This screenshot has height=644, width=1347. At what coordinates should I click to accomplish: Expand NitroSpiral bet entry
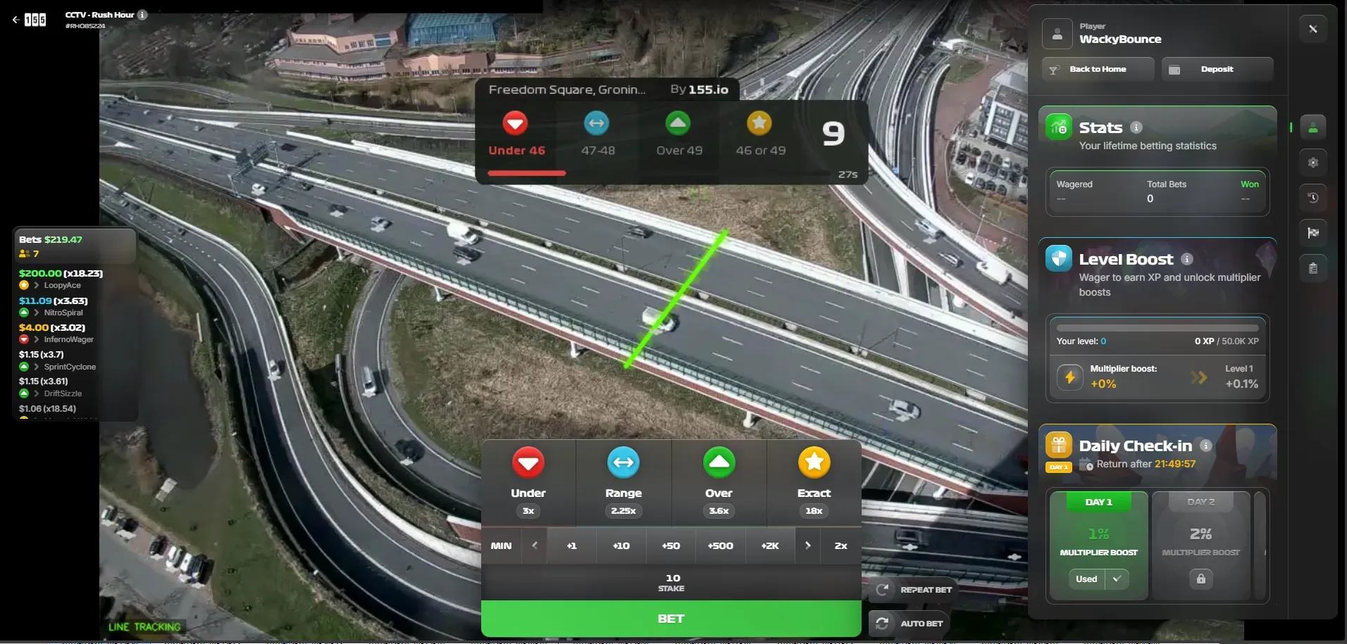click(36, 312)
